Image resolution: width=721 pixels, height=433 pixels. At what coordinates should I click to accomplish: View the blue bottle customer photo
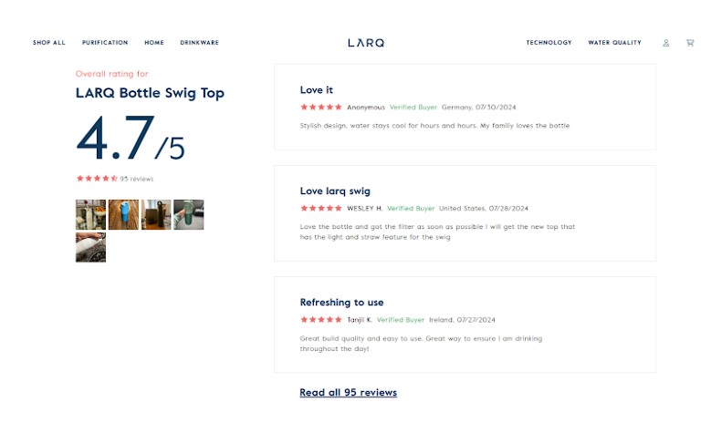(123, 214)
